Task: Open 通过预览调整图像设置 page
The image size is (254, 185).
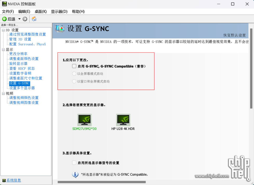Action: 28,34
